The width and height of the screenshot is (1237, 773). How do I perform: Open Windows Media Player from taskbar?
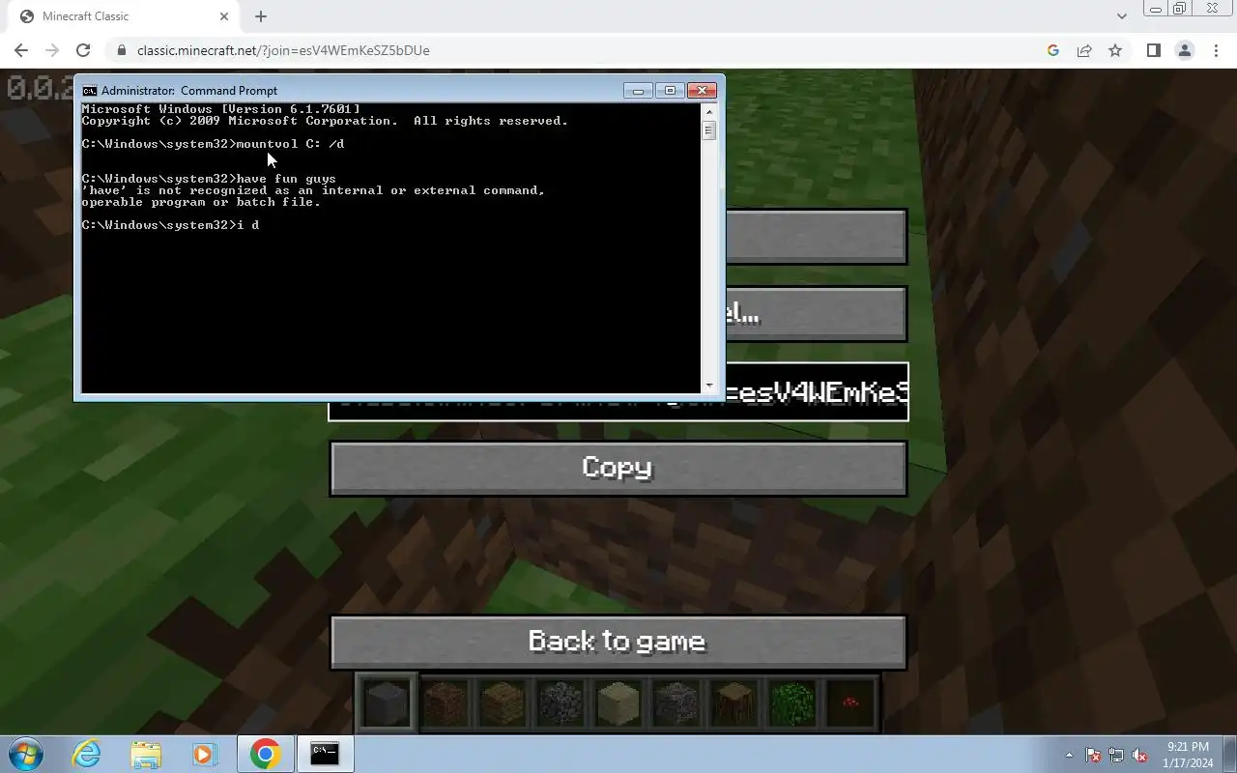coord(203,754)
